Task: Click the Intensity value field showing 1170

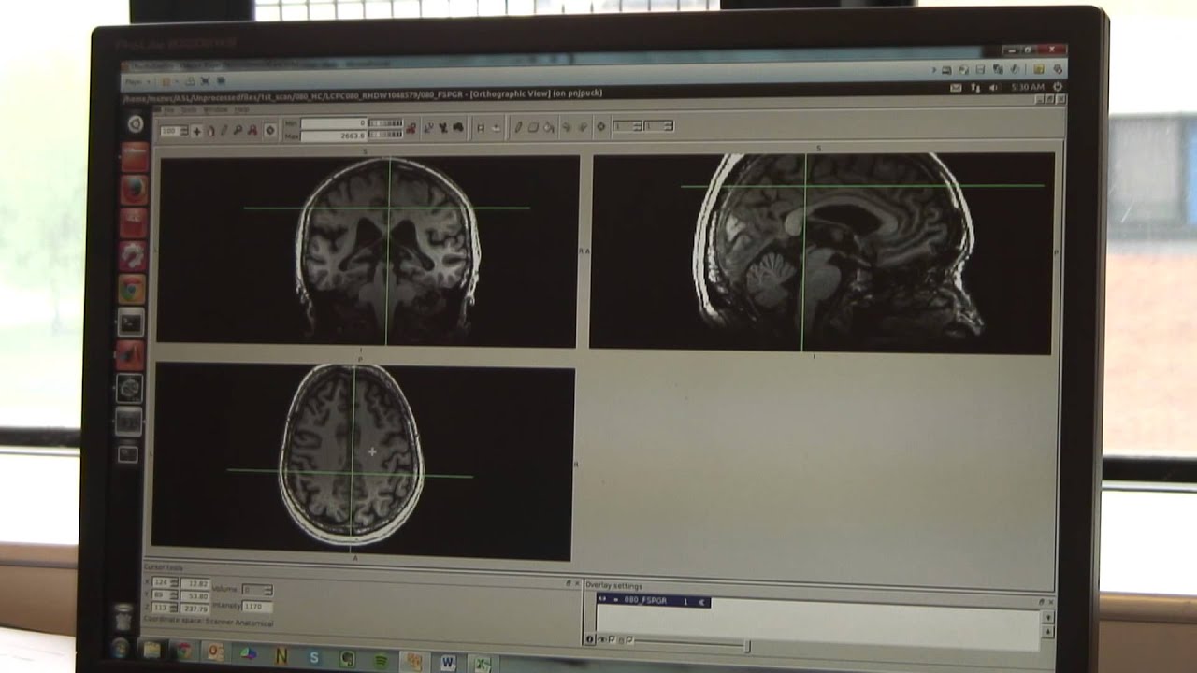Action: pyautogui.click(x=257, y=607)
